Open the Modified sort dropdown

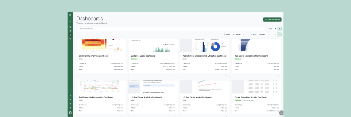click(x=264, y=34)
